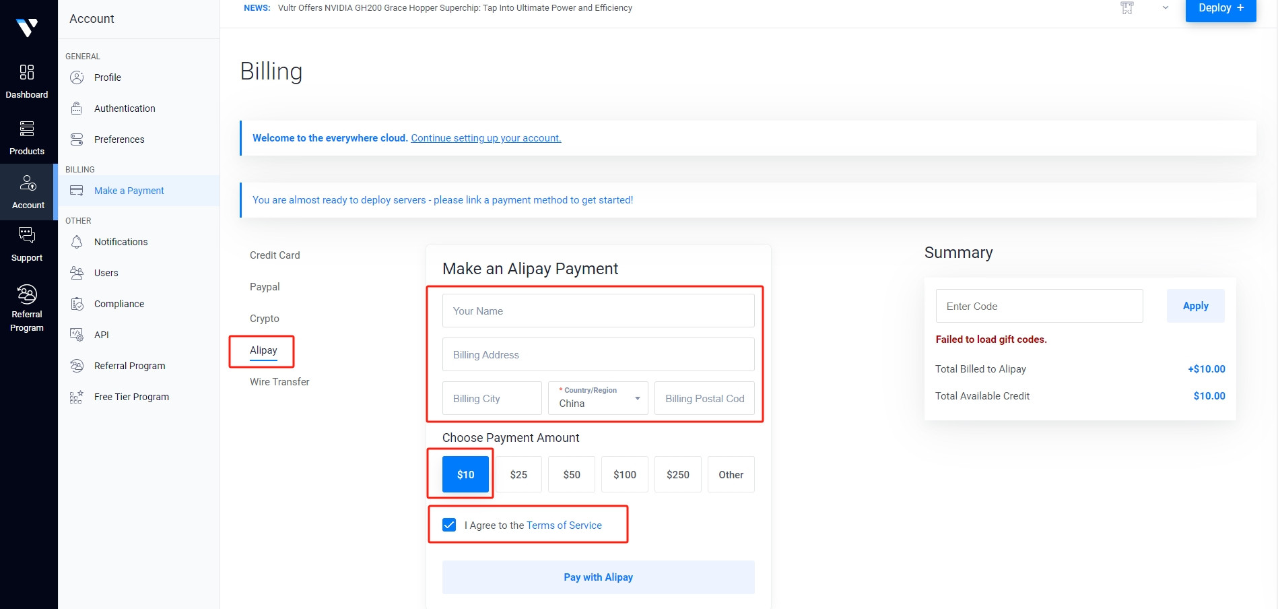Choose the Other payment amount
1278x609 pixels.
[731, 474]
